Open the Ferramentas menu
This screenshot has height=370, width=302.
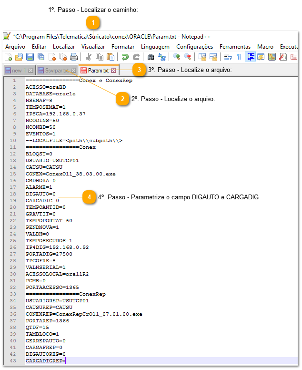235,47
